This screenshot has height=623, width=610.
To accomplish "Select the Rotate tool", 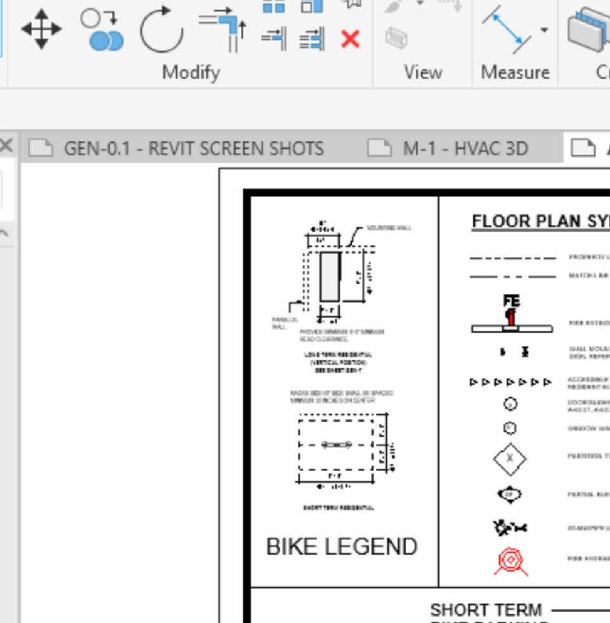I will [161, 30].
